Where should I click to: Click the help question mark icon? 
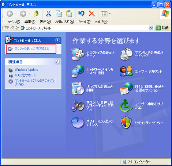[x=11, y=76]
